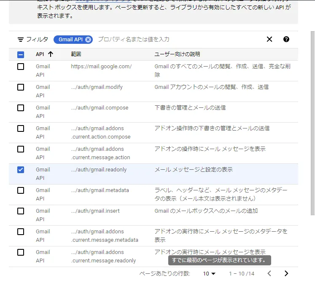Check the addons.current.message.readonly scope checkbox
Image resolution: width=315 pixels, height=294 pixels.
click(x=21, y=252)
